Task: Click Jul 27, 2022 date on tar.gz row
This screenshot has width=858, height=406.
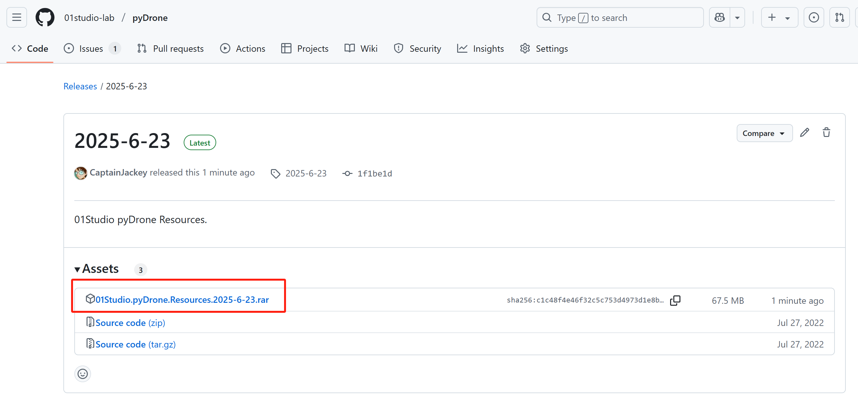Action: click(800, 344)
